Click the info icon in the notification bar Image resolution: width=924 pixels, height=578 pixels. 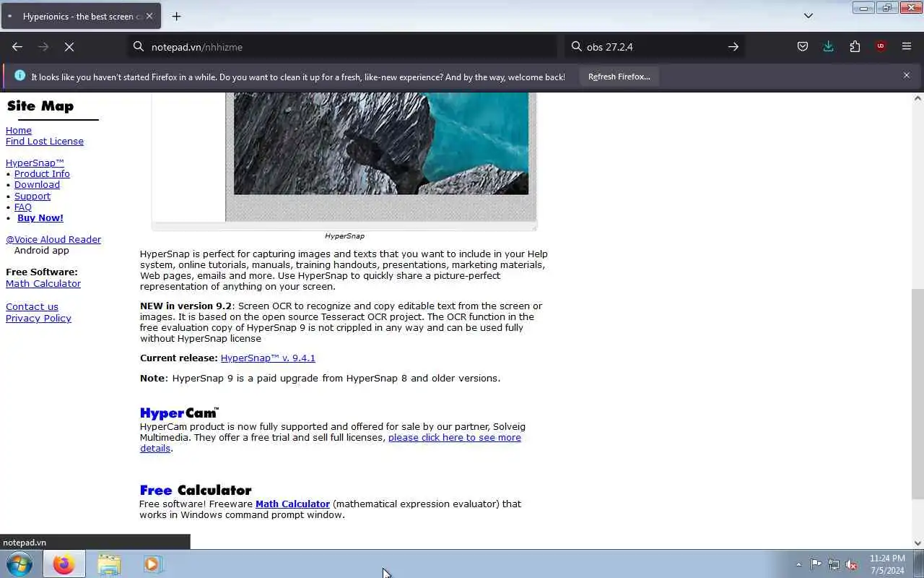click(19, 76)
